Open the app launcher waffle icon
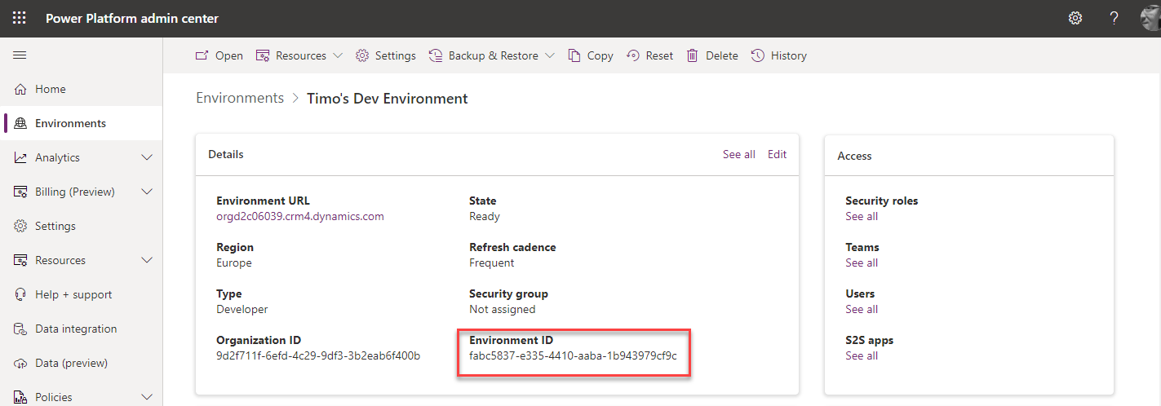The width and height of the screenshot is (1161, 406). pos(20,18)
